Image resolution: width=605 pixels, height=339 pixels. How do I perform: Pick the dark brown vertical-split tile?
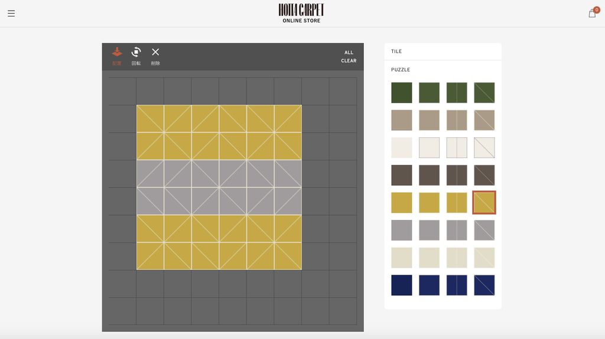(457, 175)
